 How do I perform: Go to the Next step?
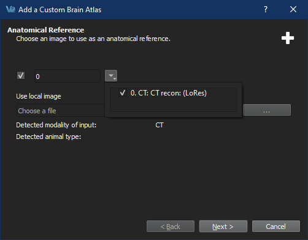tap(223, 226)
